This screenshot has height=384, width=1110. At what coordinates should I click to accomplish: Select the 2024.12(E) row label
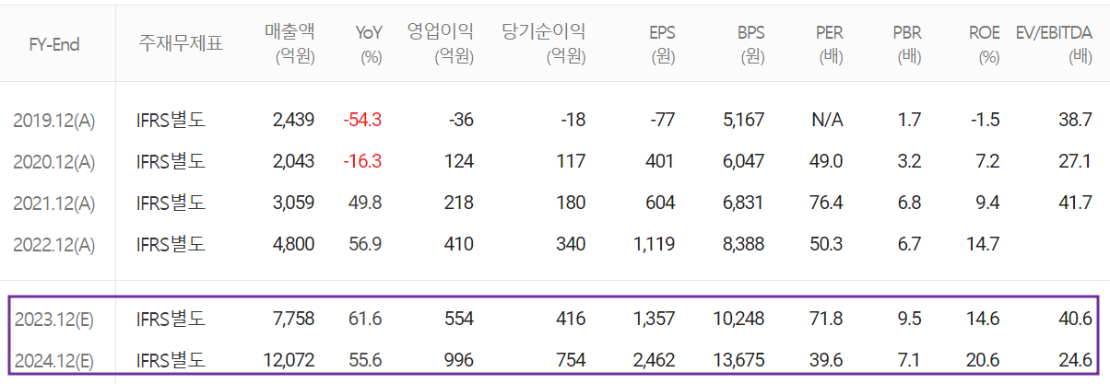[x=54, y=360]
